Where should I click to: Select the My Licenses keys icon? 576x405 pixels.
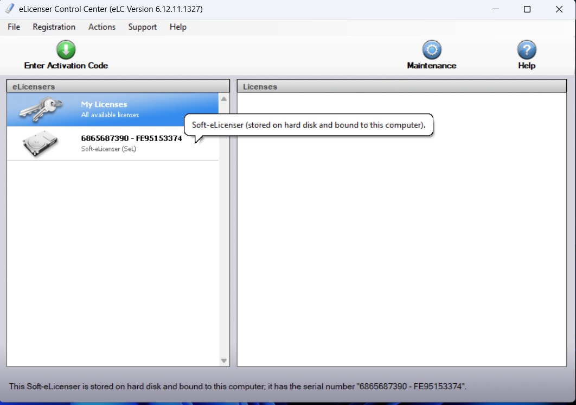41,109
